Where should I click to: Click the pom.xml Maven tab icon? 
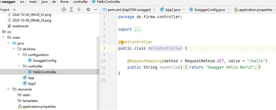coord(104,10)
